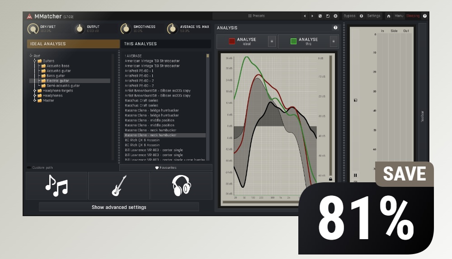Select the Semi-acoustic guitar folder
The width and height of the screenshot is (452, 259).
click(63, 86)
